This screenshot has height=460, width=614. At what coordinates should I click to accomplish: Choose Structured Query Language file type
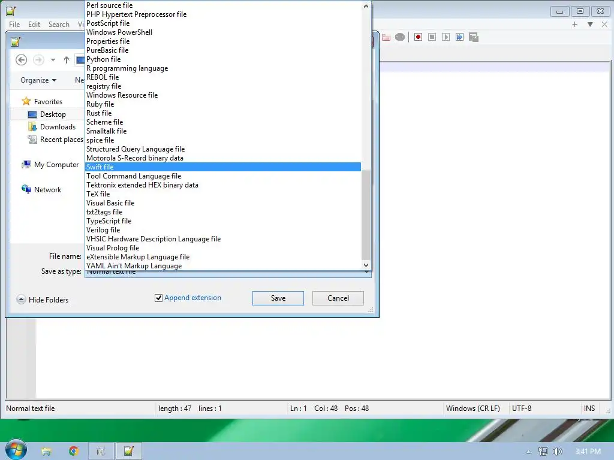pos(223,149)
